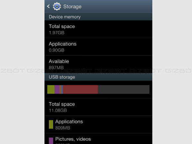Screen dimensions: 192x144
Task: Tap the back arrow in the header
Action: pos(48,6)
